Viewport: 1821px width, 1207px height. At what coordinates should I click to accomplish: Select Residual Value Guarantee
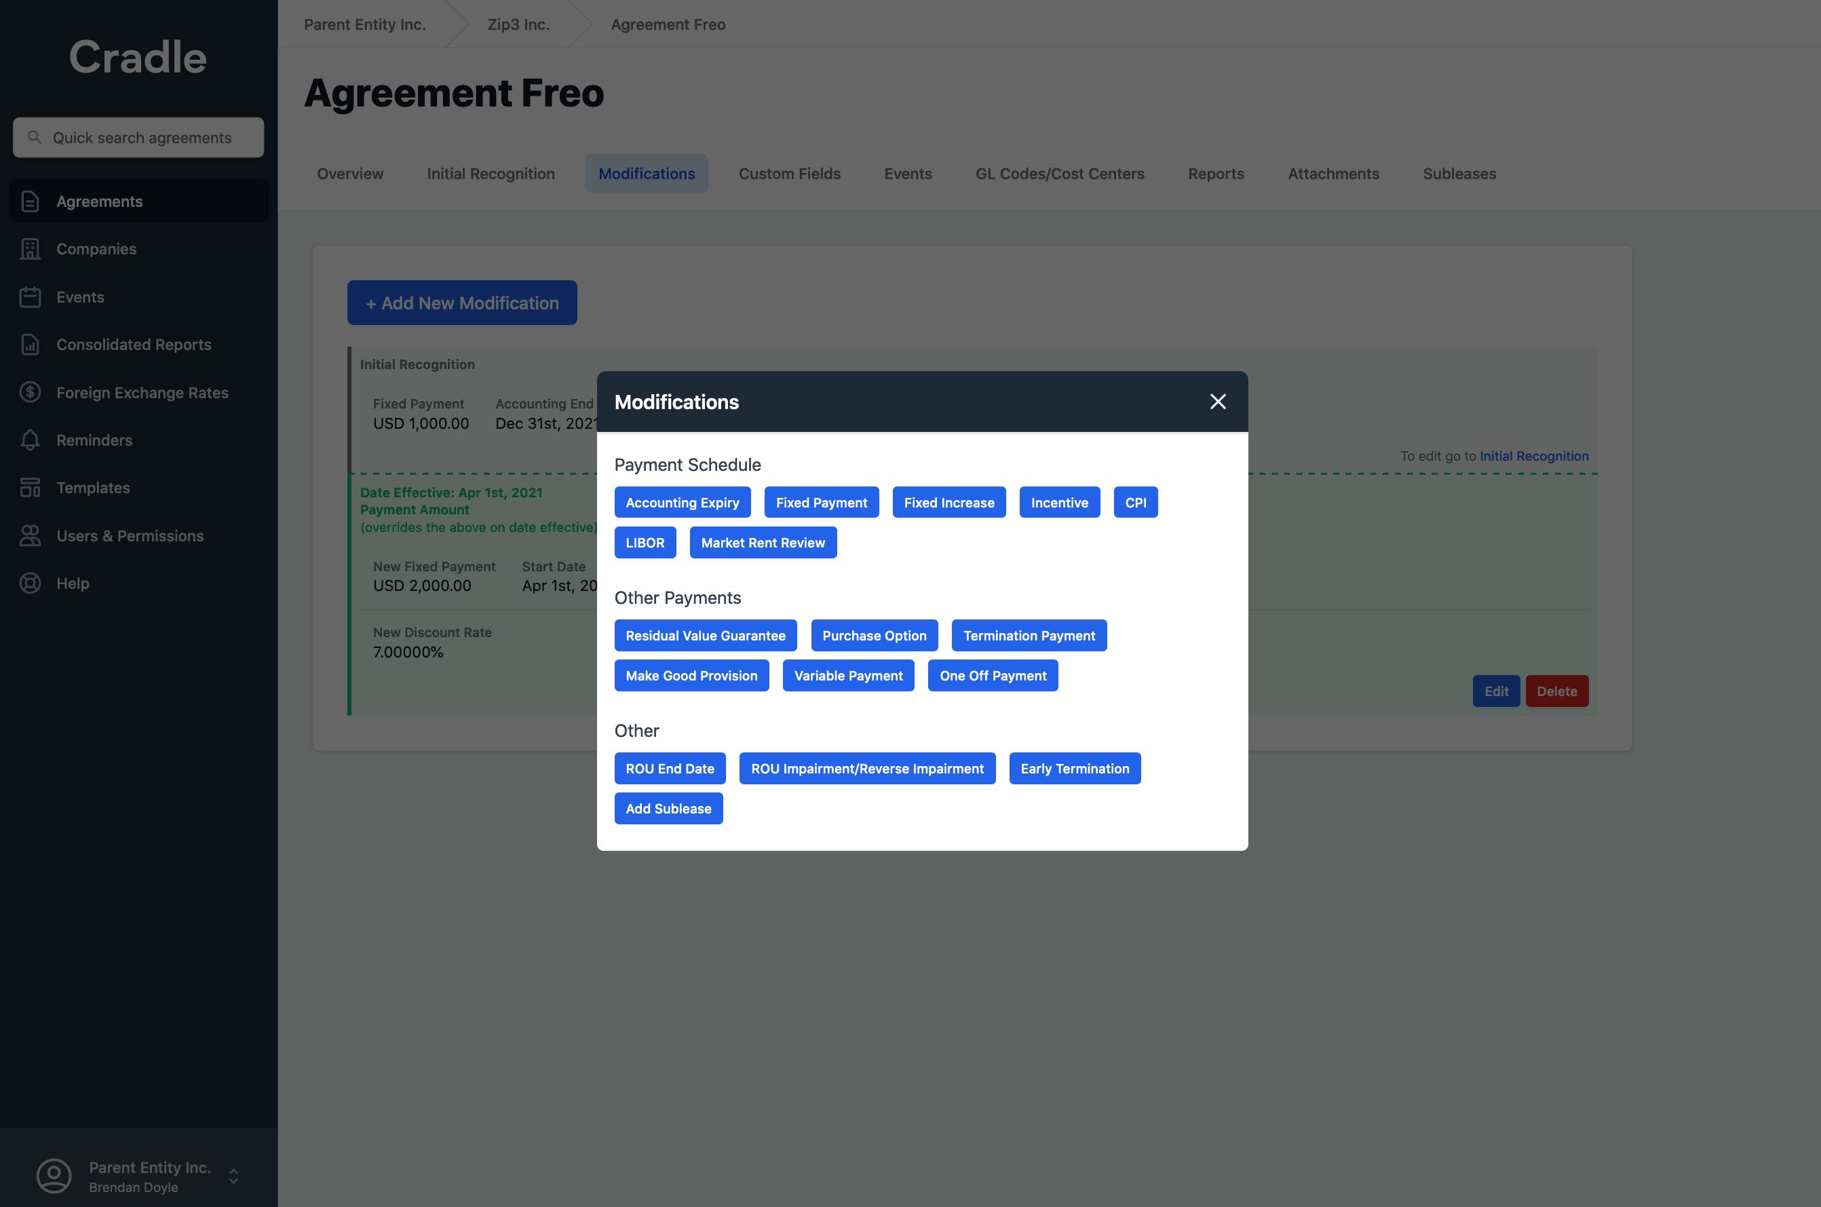tap(705, 636)
